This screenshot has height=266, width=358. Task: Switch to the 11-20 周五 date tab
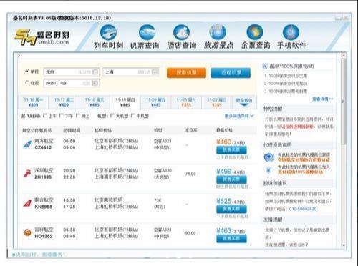coord(155,102)
